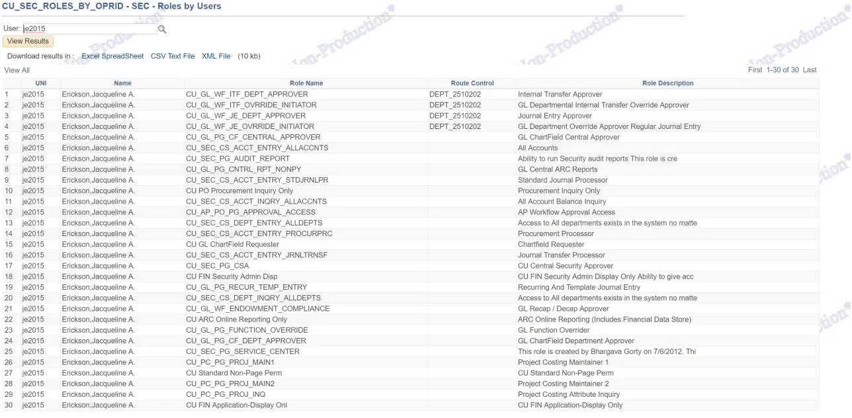This screenshot has width=852, height=418.
Task: Select role CU ARC Online Reporting Only
Action: click(237, 319)
